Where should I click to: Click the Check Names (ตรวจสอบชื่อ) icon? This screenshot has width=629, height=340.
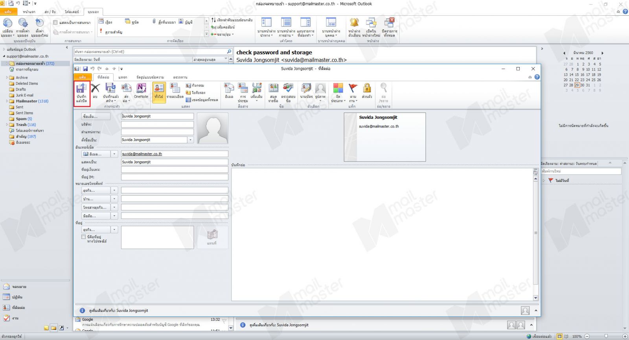tap(288, 93)
